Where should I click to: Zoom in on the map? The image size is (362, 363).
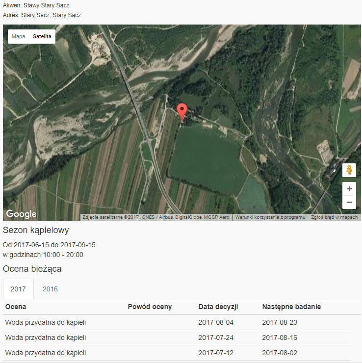349,189
